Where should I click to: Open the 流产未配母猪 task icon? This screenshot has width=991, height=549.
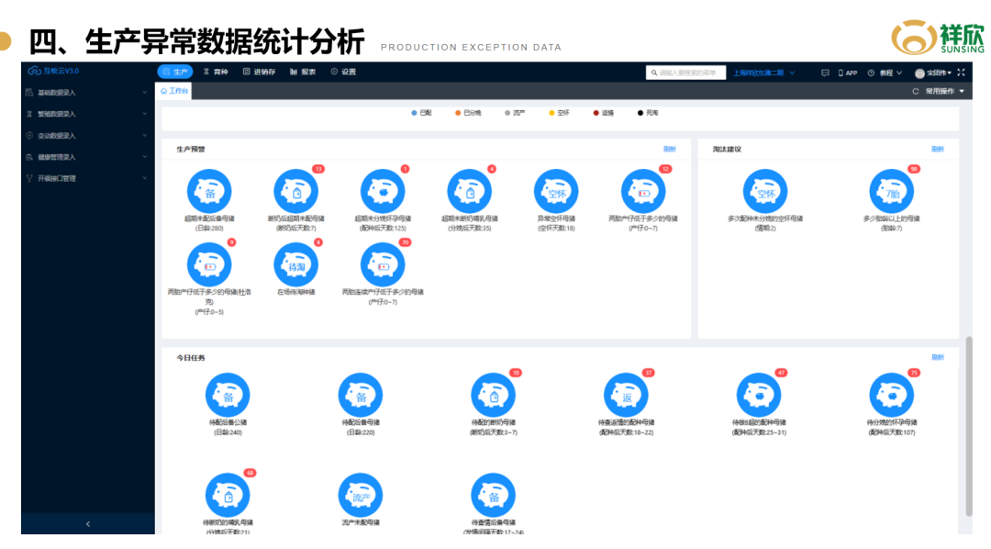tap(361, 495)
